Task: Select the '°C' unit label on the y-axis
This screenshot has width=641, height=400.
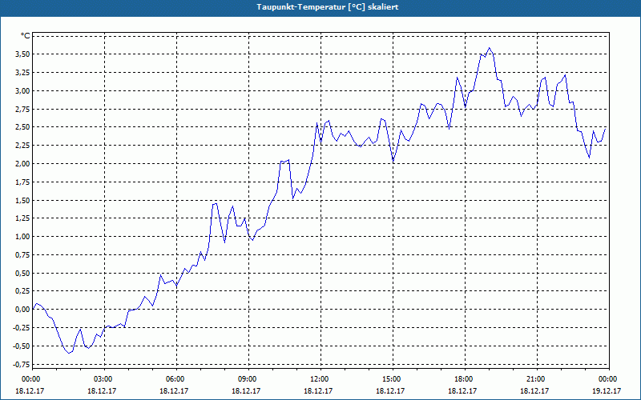Action: tap(25, 36)
